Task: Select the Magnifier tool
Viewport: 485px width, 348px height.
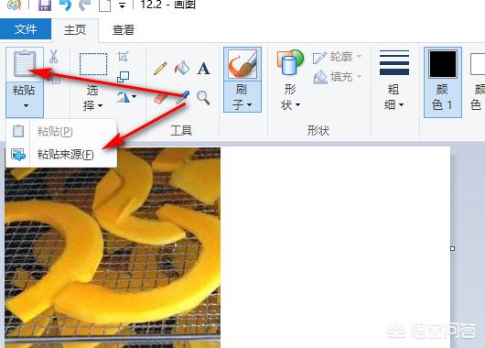Action: click(203, 97)
